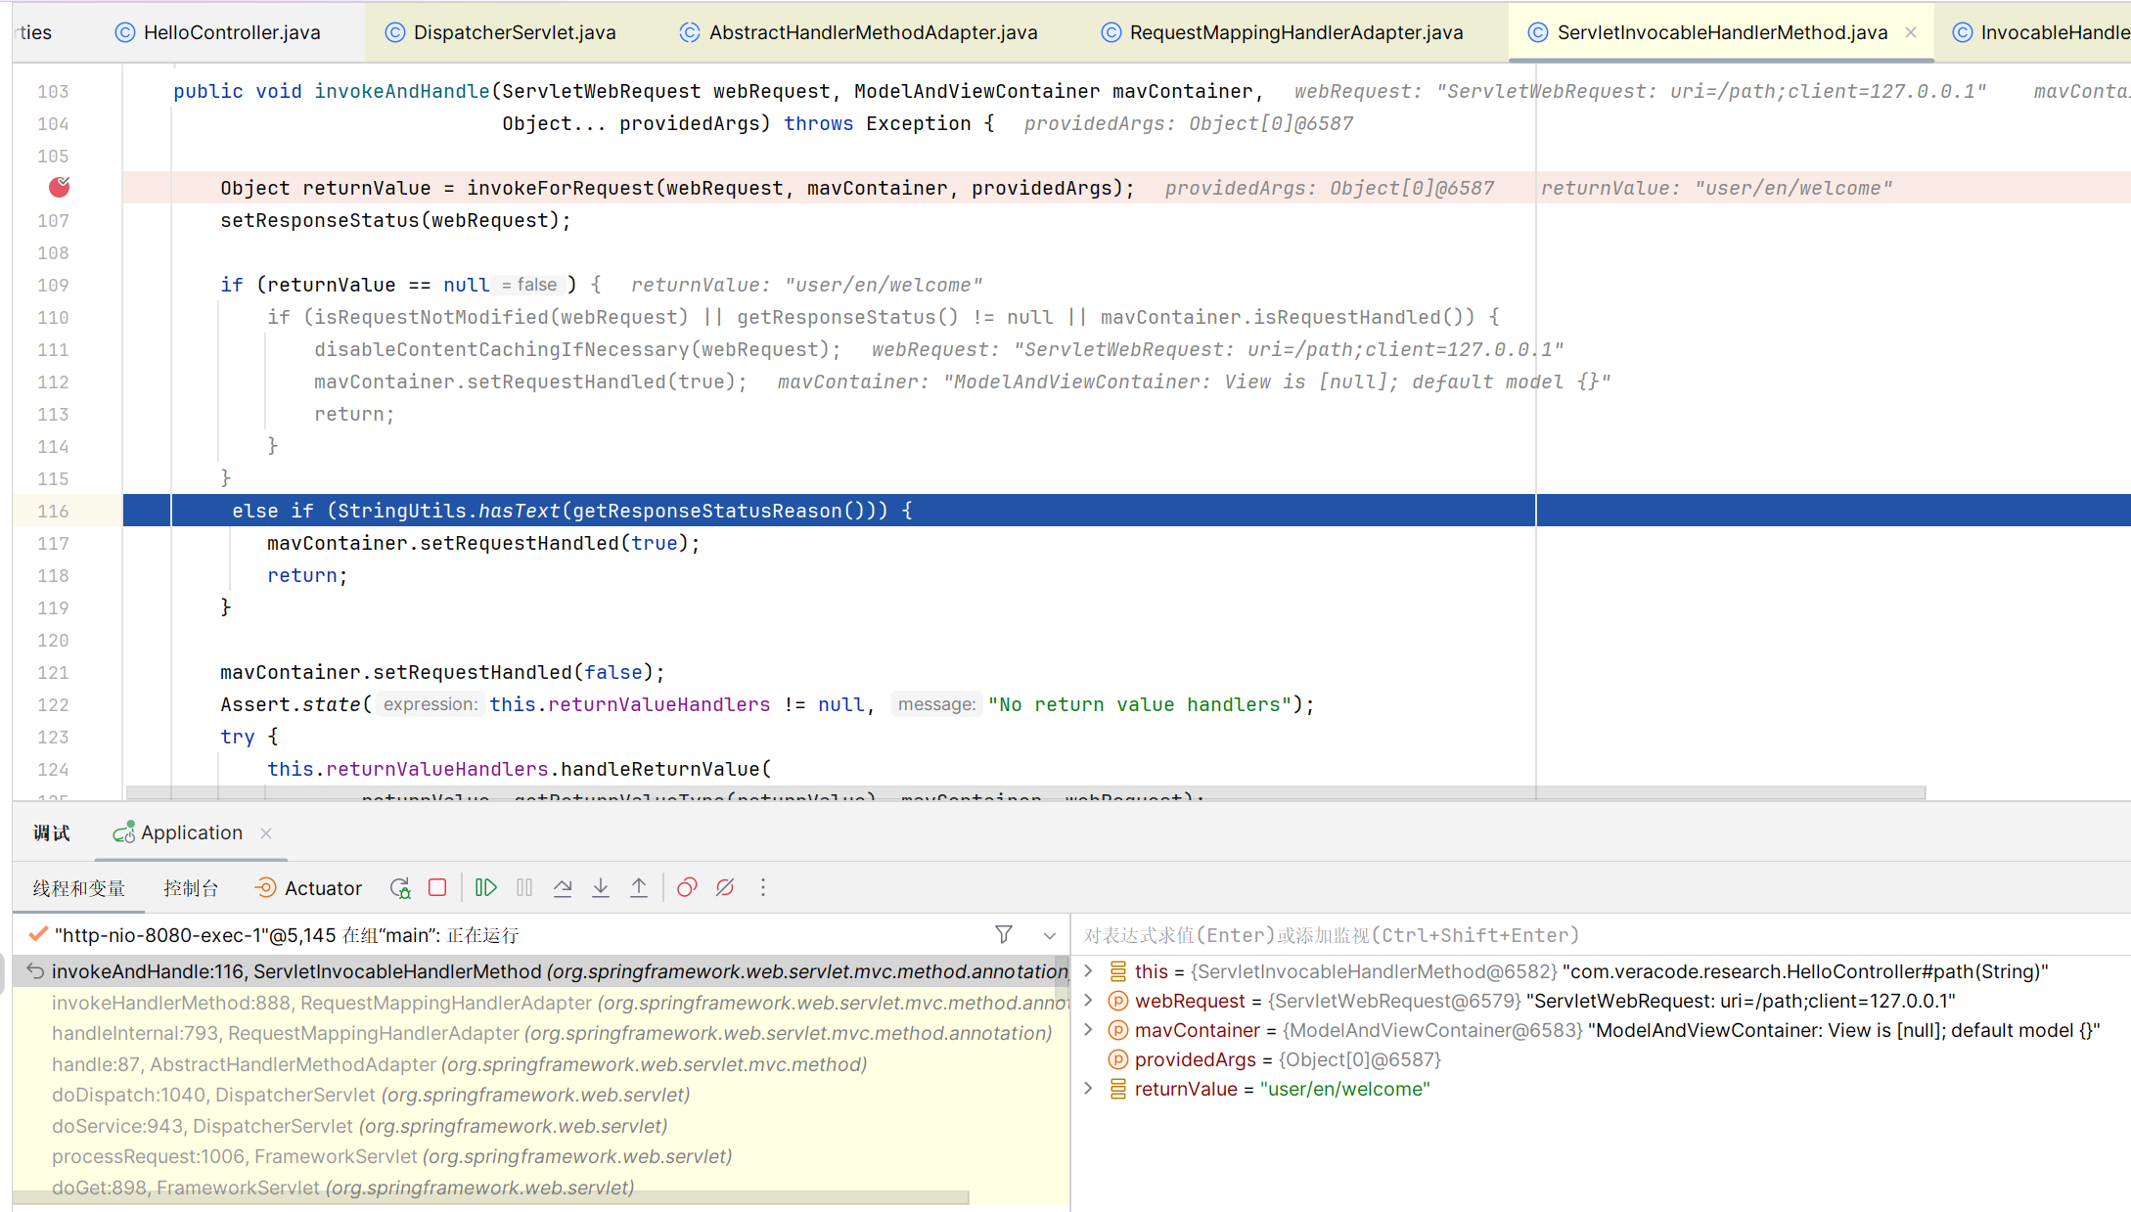Open the RequestMappingHandlerAdapter.java tab
The image size is (2131, 1212).
1282,32
